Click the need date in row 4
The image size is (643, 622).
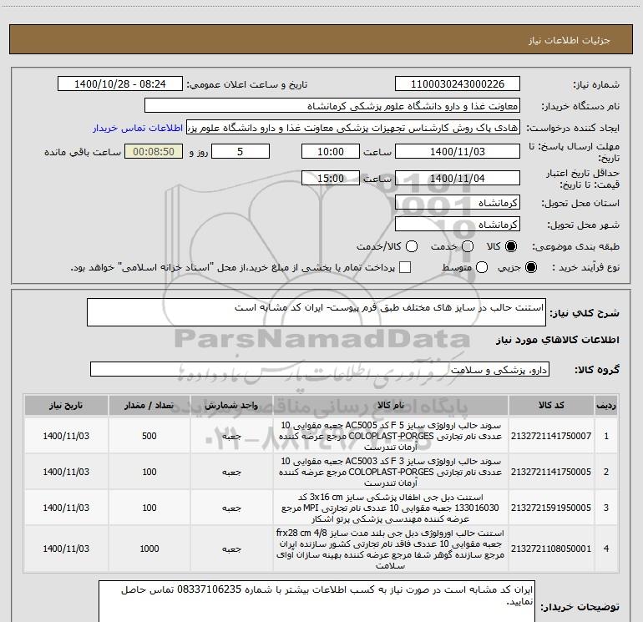[66, 549]
